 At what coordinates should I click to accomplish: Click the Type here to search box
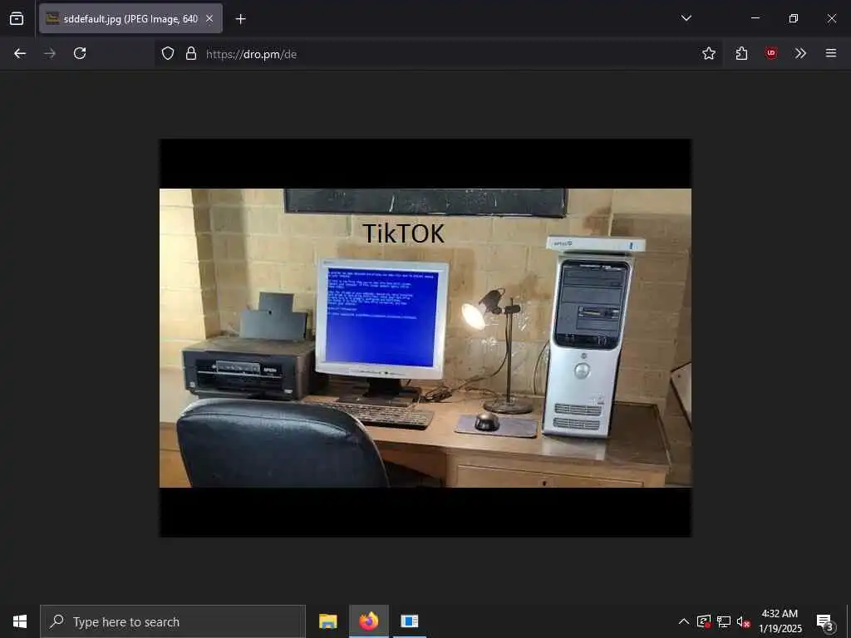pyautogui.click(x=173, y=621)
